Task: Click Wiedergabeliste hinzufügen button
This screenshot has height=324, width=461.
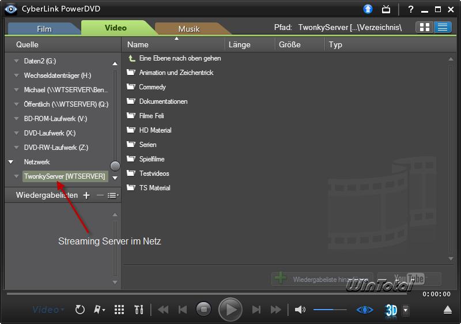Action: pyautogui.click(x=322, y=278)
